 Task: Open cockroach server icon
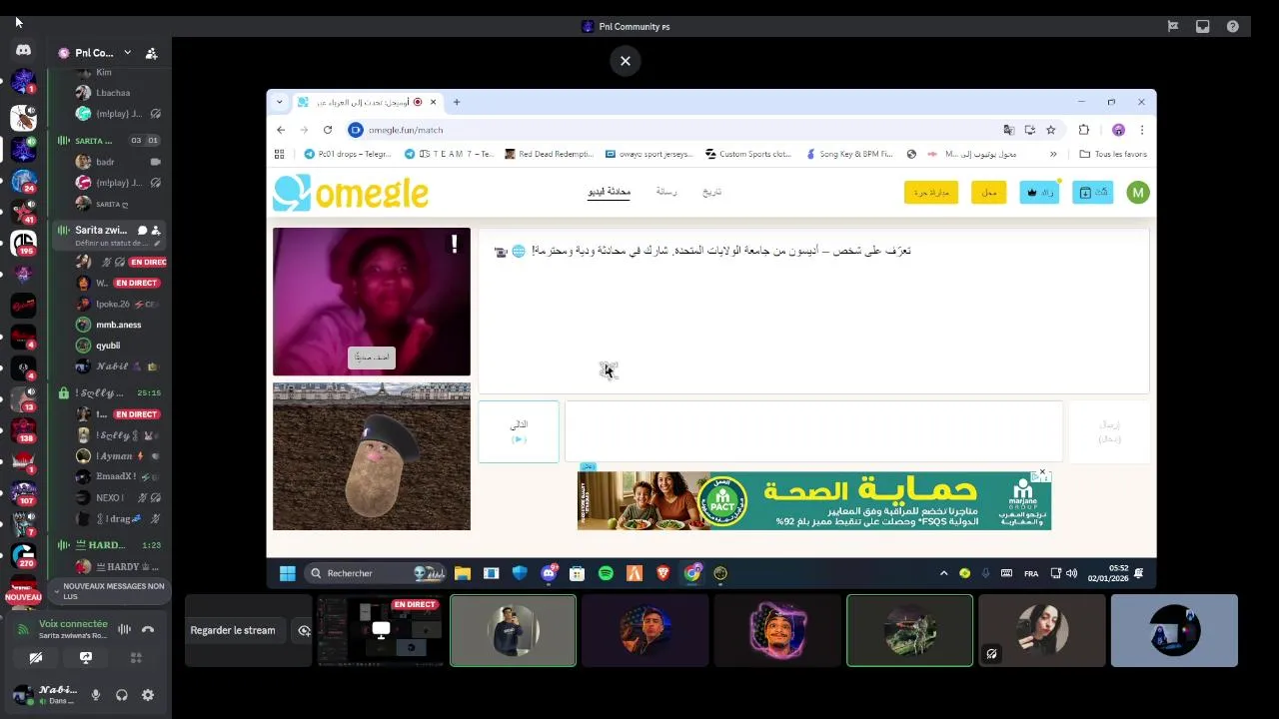pos(23,118)
